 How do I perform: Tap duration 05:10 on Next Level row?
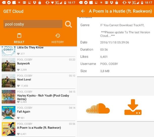tap(72, 76)
